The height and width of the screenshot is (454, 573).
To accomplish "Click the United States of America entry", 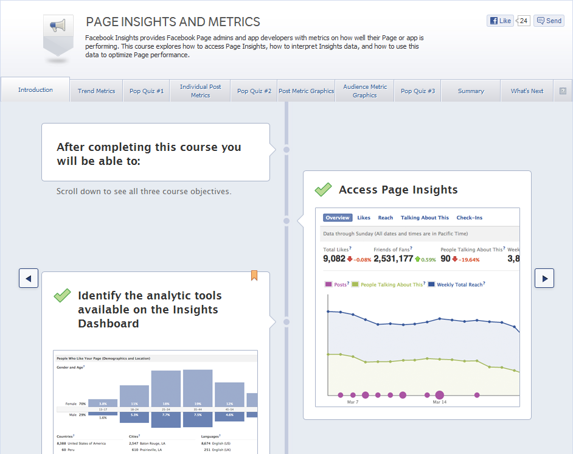I will coord(86,443).
